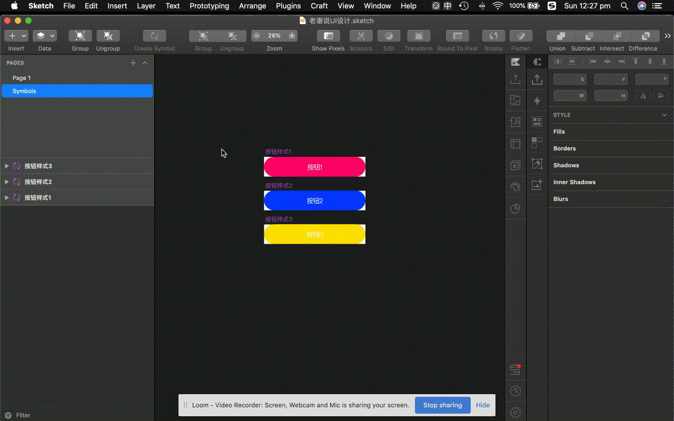Show more toolbar items via double chevron
Viewport: 674px width, 421px height.
click(667, 36)
